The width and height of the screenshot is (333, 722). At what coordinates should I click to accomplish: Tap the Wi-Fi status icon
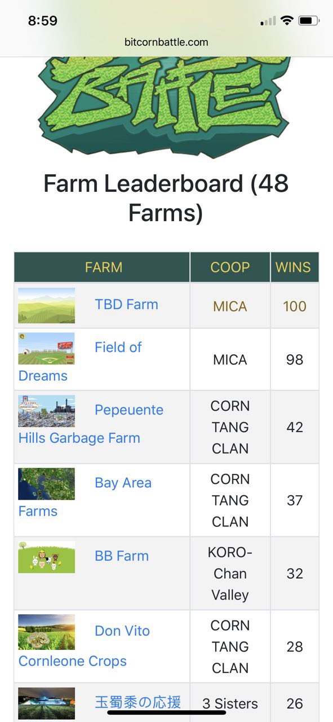[287, 21]
